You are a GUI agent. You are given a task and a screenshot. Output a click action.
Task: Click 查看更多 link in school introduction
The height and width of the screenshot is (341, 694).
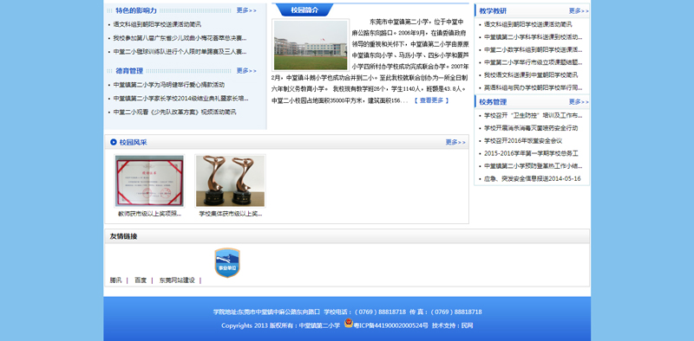click(x=431, y=100)
